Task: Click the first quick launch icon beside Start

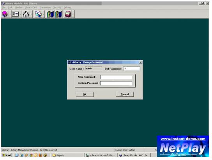Action: click(x=17, y=155)
